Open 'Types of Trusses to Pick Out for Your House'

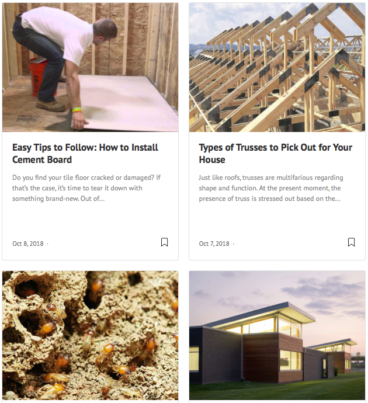[275, 154]
